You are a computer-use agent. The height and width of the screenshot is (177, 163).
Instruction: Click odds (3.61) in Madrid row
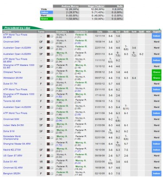coord(59,151)
